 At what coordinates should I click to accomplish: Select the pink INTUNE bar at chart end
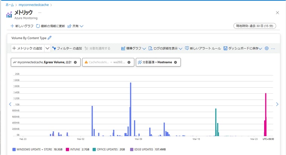click(x=266, y=114)
